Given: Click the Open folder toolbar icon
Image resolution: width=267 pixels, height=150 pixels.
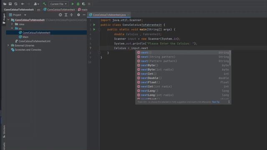Looking at the screenshot, I should pos(5,4).
